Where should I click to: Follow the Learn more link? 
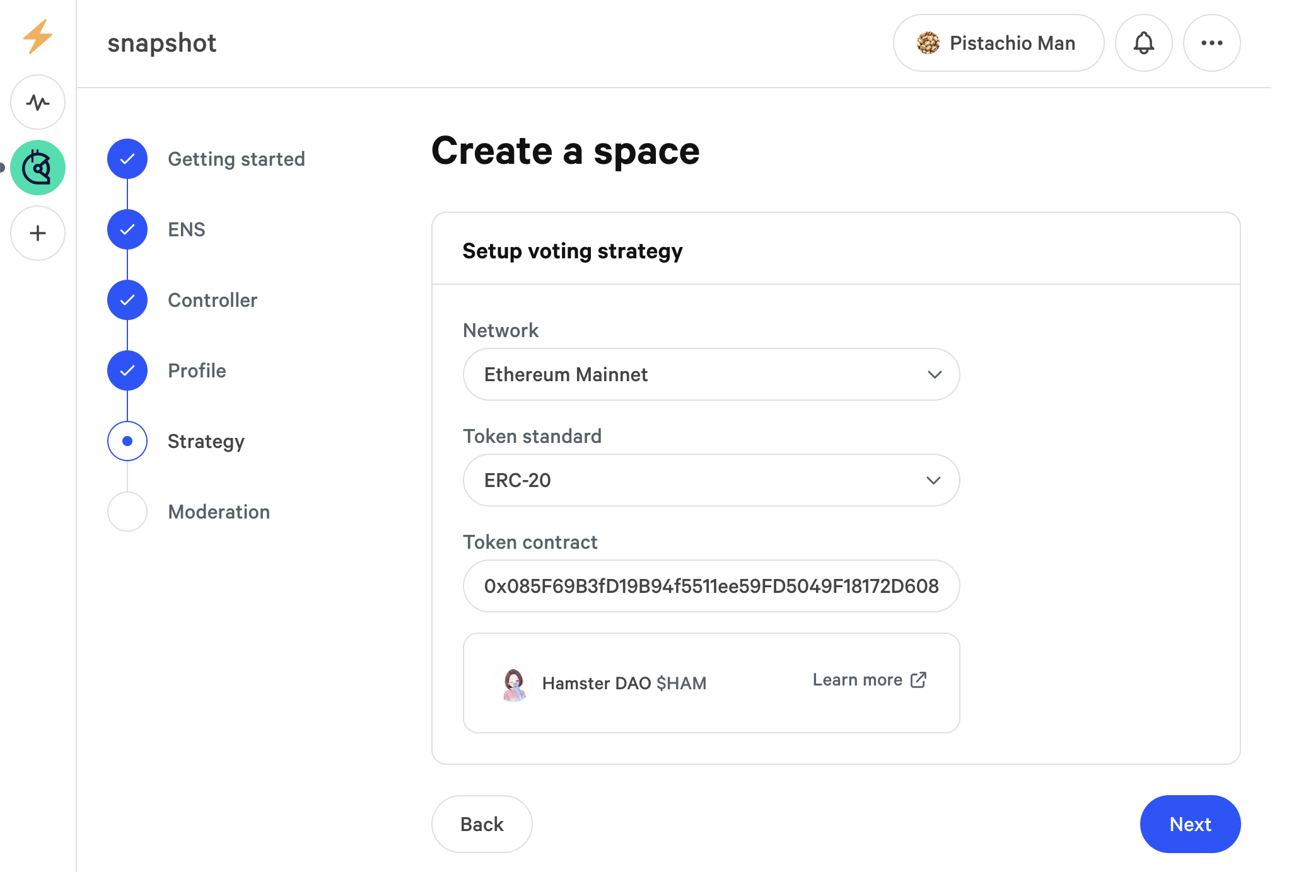[x=857, y=680]
